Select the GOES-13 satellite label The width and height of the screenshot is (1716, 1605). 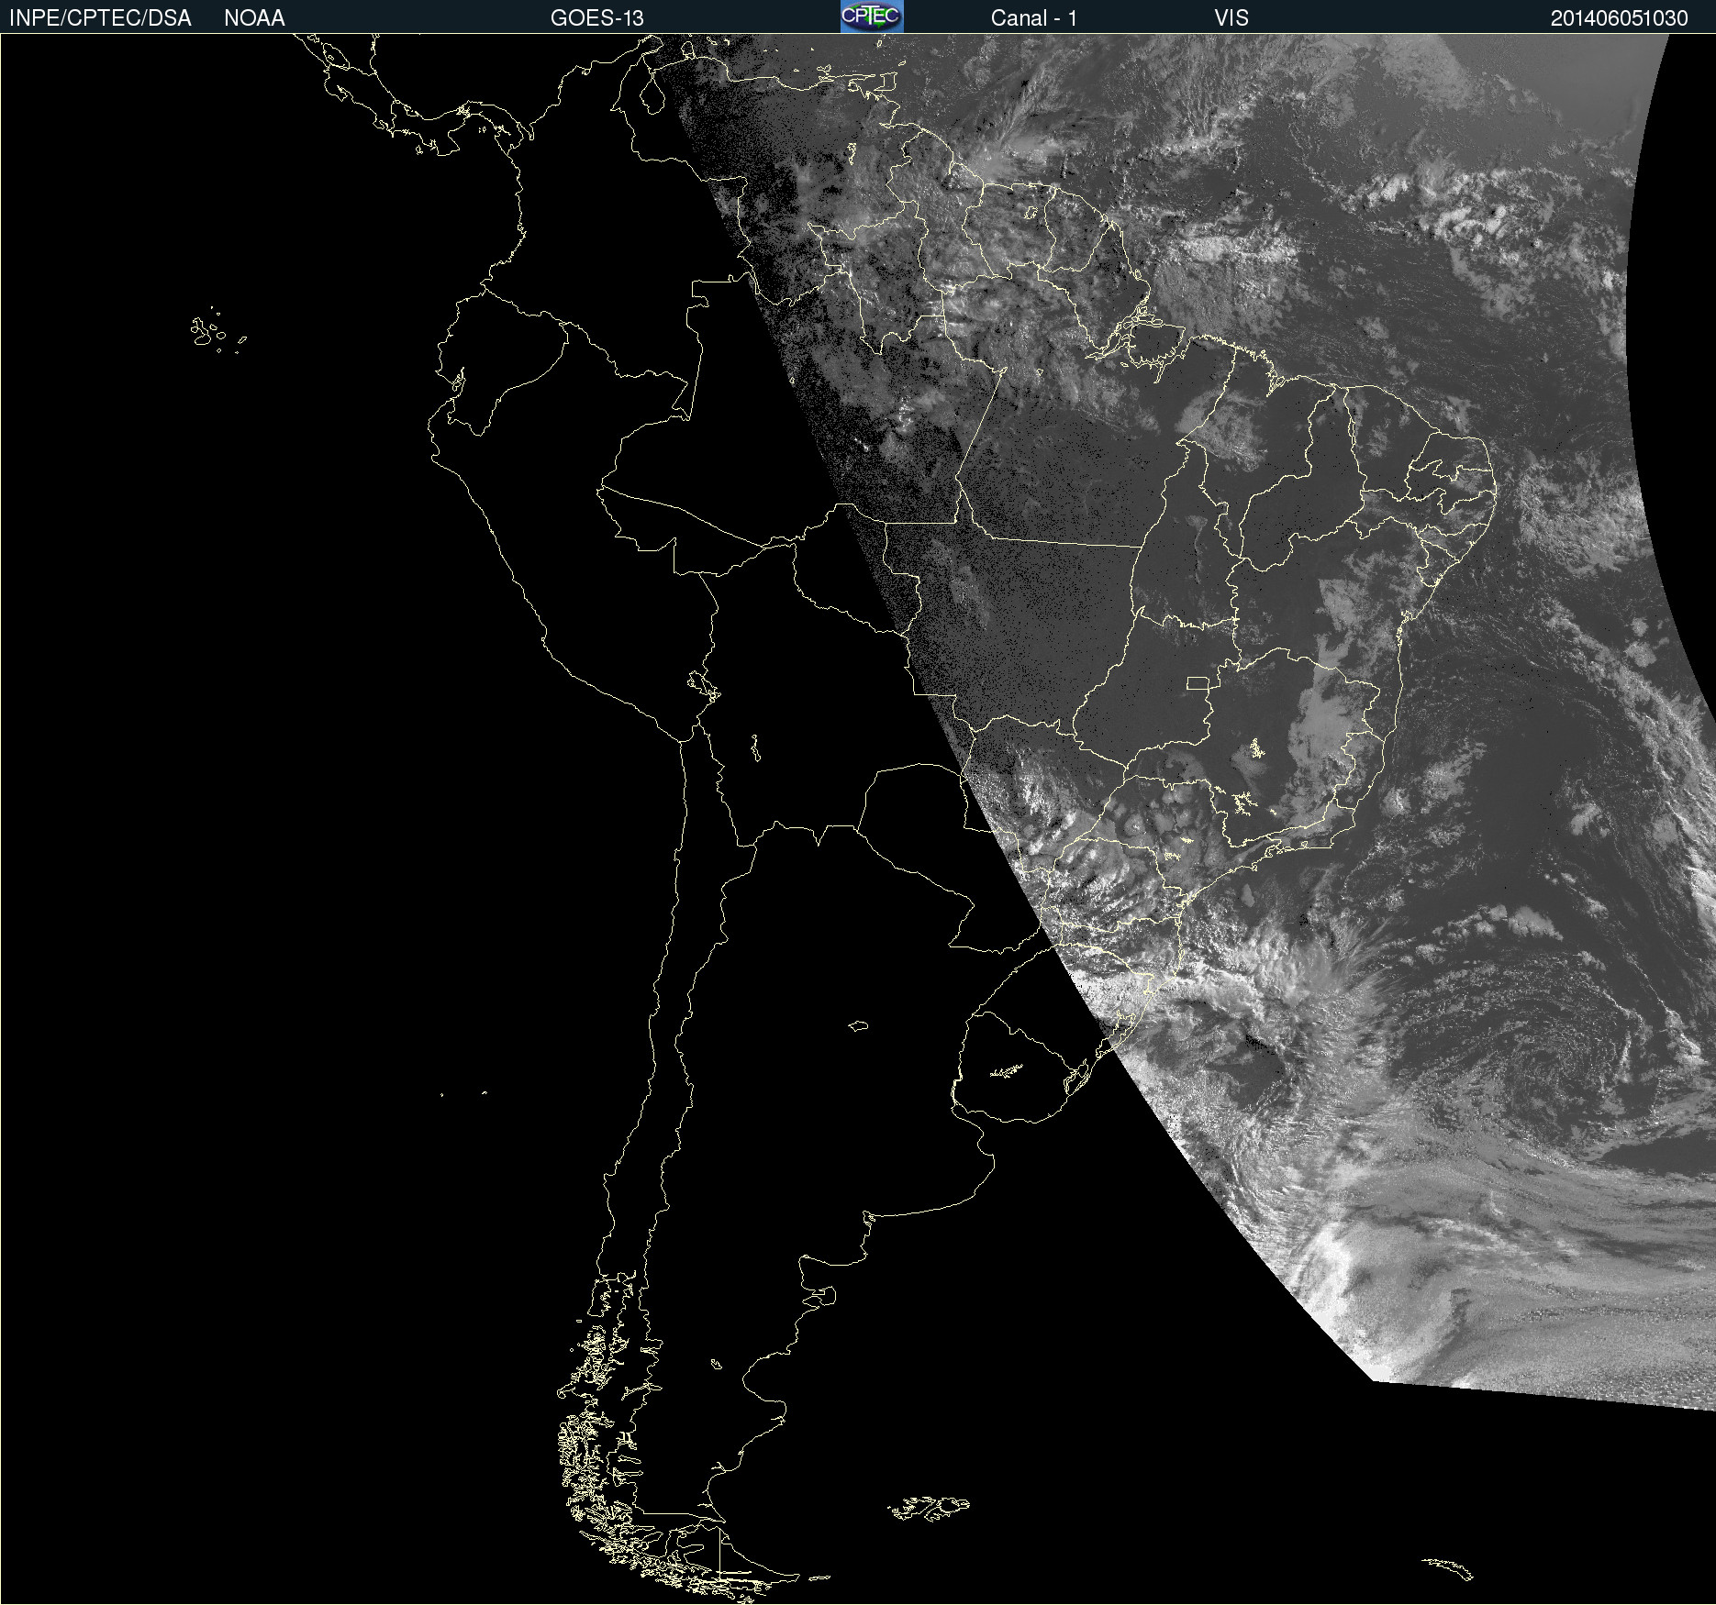596,18
